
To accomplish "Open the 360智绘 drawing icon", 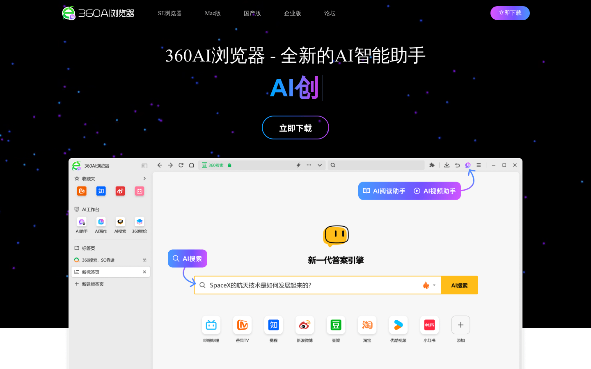I will tap(140, 222).
